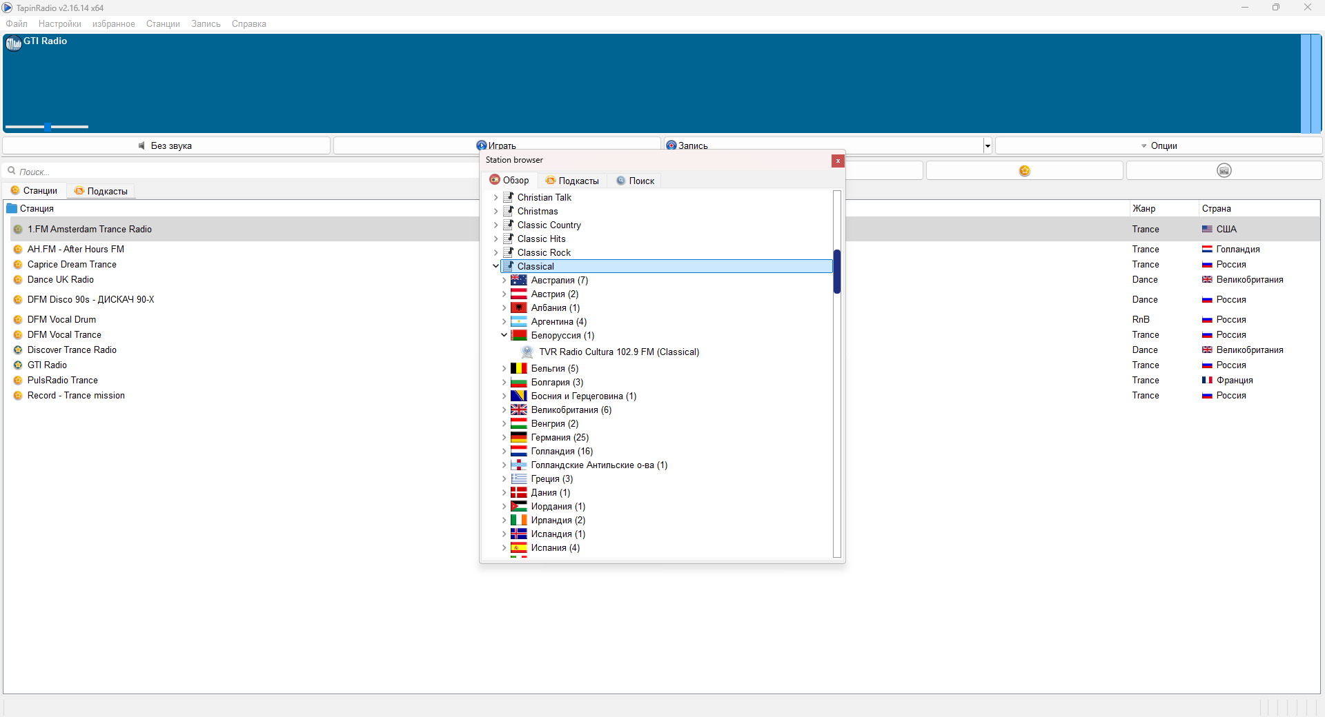Click the Поиск search field
The image size is (1325, 717).
pos(242,171)
